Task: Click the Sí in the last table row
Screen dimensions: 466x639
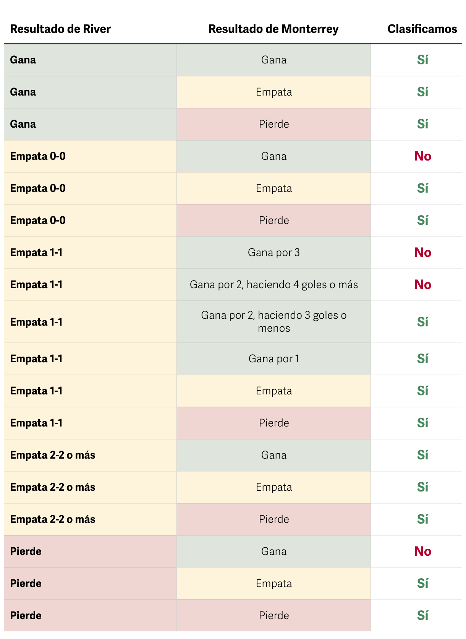Action: click(x=422, y=616)
